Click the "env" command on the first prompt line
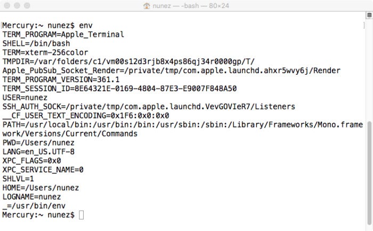The width and height of the screenshot is (373, 231). (x=86, y=26)
